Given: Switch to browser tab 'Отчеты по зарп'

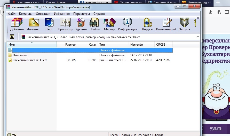Looking at the screenshot, I should (x=129, y=3).
